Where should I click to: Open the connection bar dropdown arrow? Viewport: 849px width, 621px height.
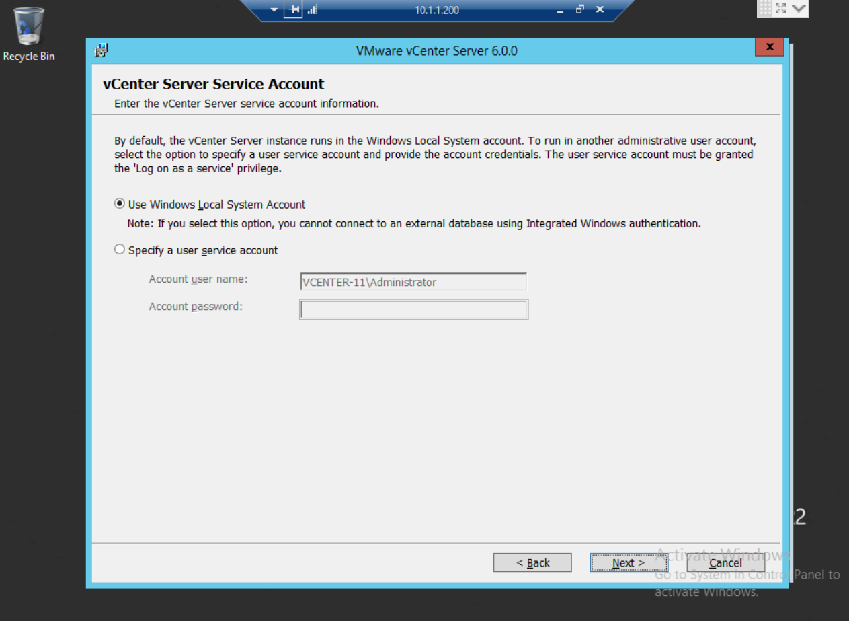(x=274, y=10)
